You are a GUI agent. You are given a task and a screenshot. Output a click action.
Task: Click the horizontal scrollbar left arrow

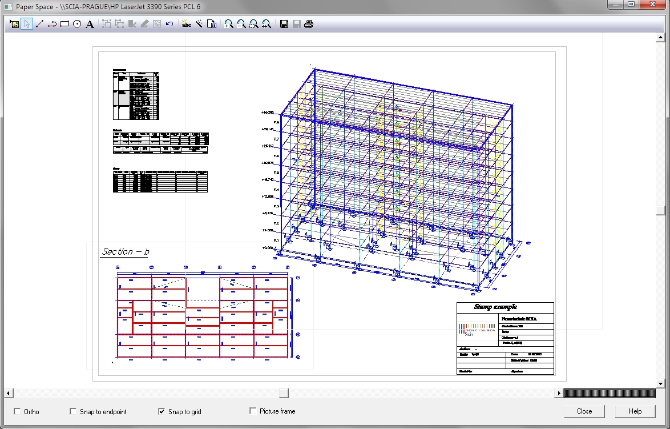[x=8, y=393]
